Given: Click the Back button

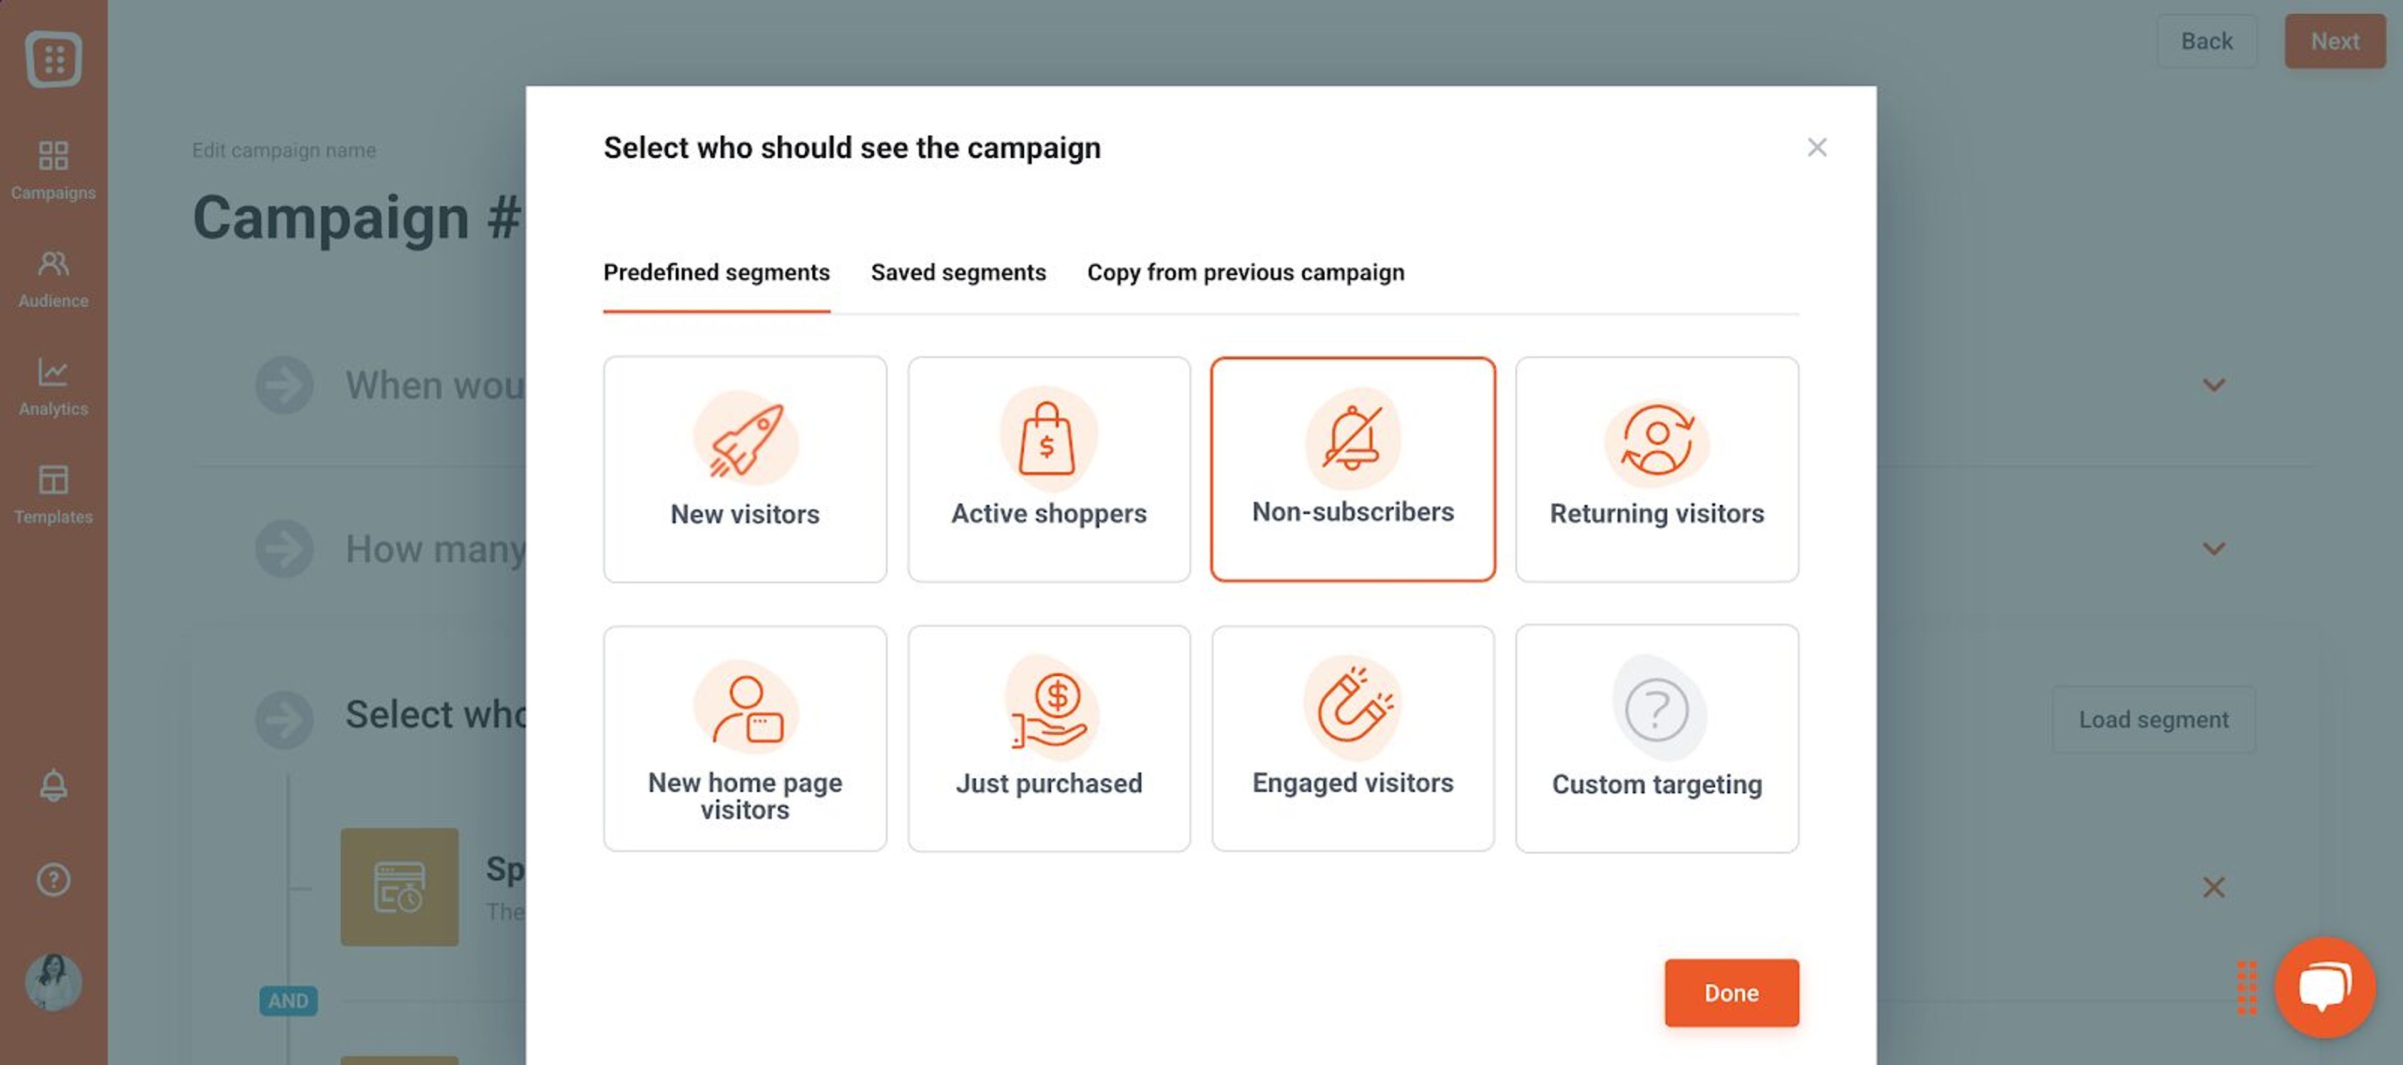Looking at the screenshot, I should (x=2206, y=41).
